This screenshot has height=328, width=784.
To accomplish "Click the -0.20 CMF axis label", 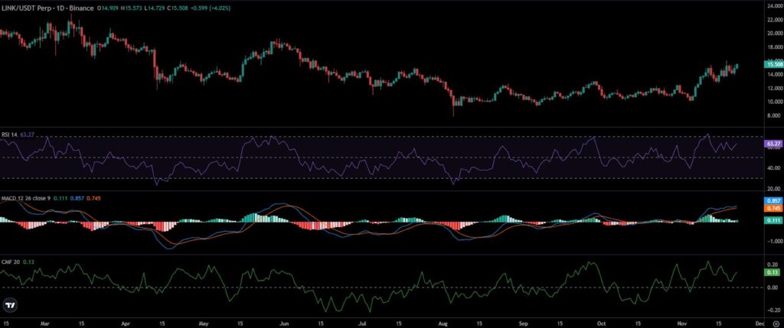I will (773, 310).
